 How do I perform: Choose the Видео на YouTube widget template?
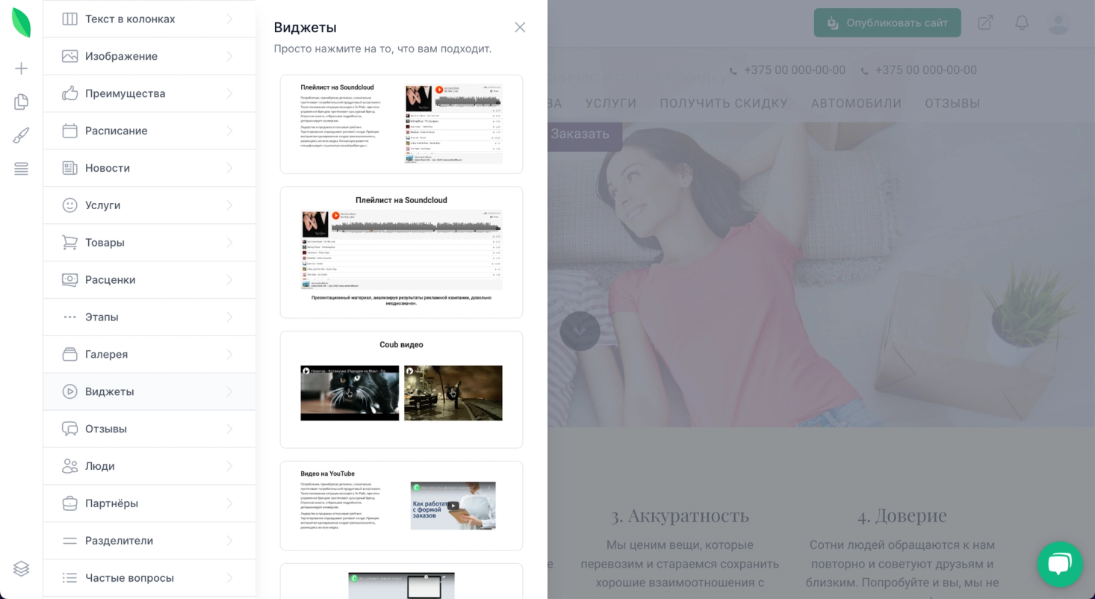tap(401, 506)
